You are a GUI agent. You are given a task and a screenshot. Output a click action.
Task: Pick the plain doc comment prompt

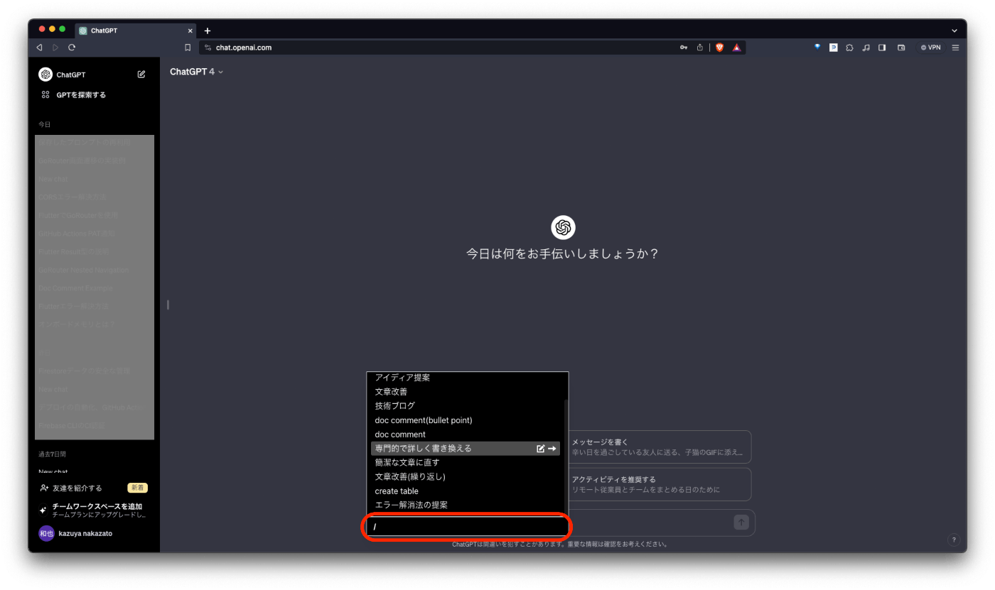[x=466, y=434]
